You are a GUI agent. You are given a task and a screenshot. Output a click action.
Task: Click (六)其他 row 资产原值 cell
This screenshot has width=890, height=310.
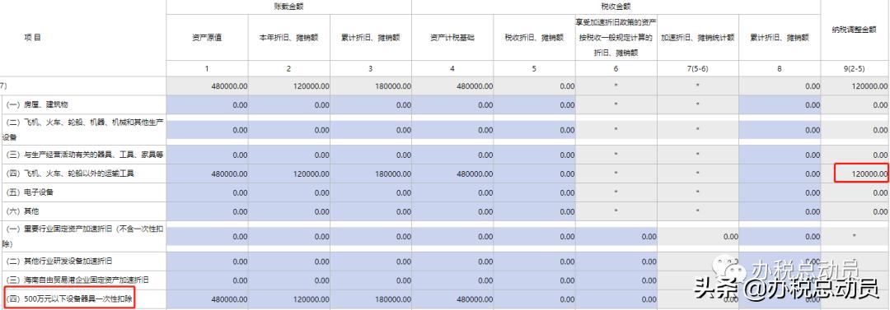(207, 211)
